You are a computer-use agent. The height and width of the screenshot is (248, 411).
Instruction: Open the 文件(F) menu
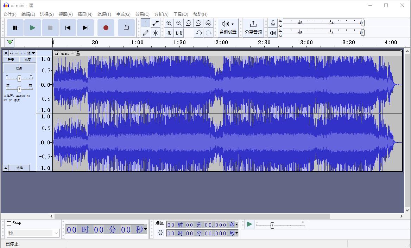click(x=10, y=14)
